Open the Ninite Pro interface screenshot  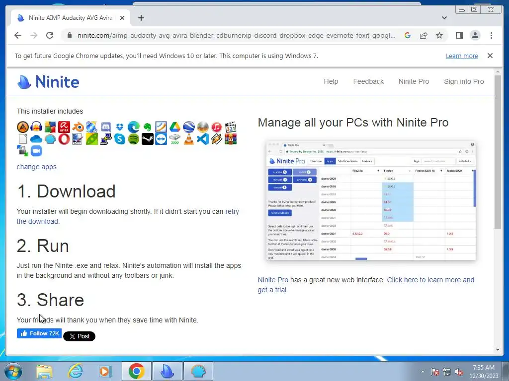371,200
